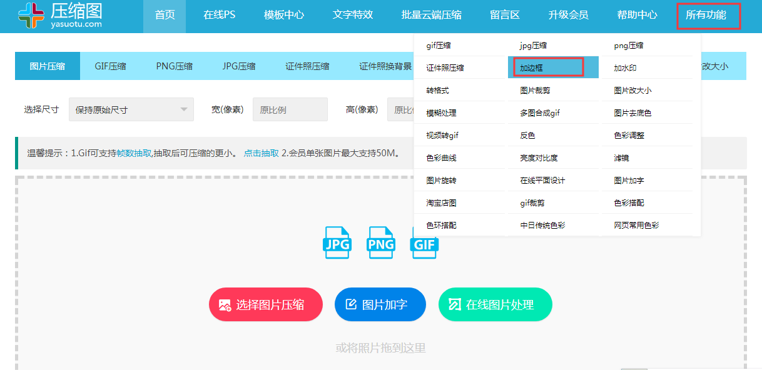Open 在线PS in top navigation
The width and height of the screenshot is (762, 370).
pos(219,16)
